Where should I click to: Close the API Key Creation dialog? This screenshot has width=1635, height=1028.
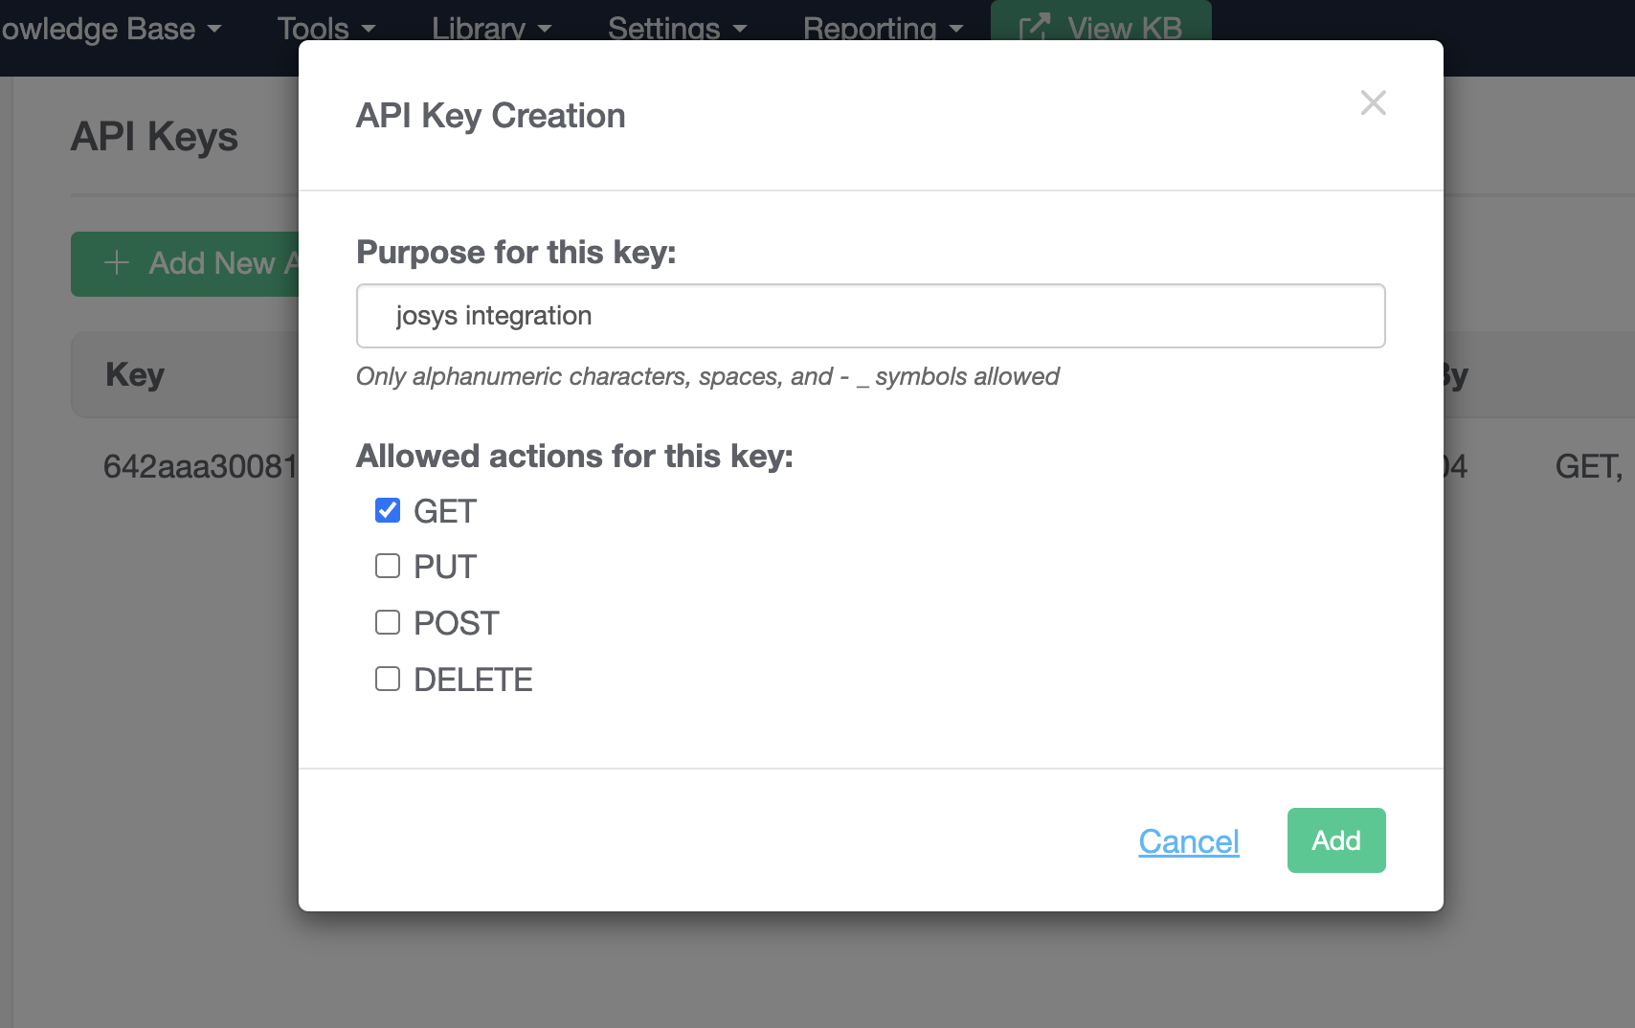click(1373, 103)
